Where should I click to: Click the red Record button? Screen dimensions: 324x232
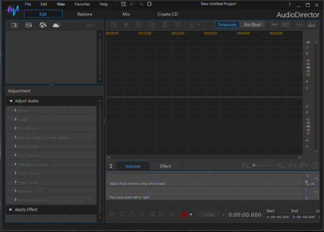tap(184, 214)
